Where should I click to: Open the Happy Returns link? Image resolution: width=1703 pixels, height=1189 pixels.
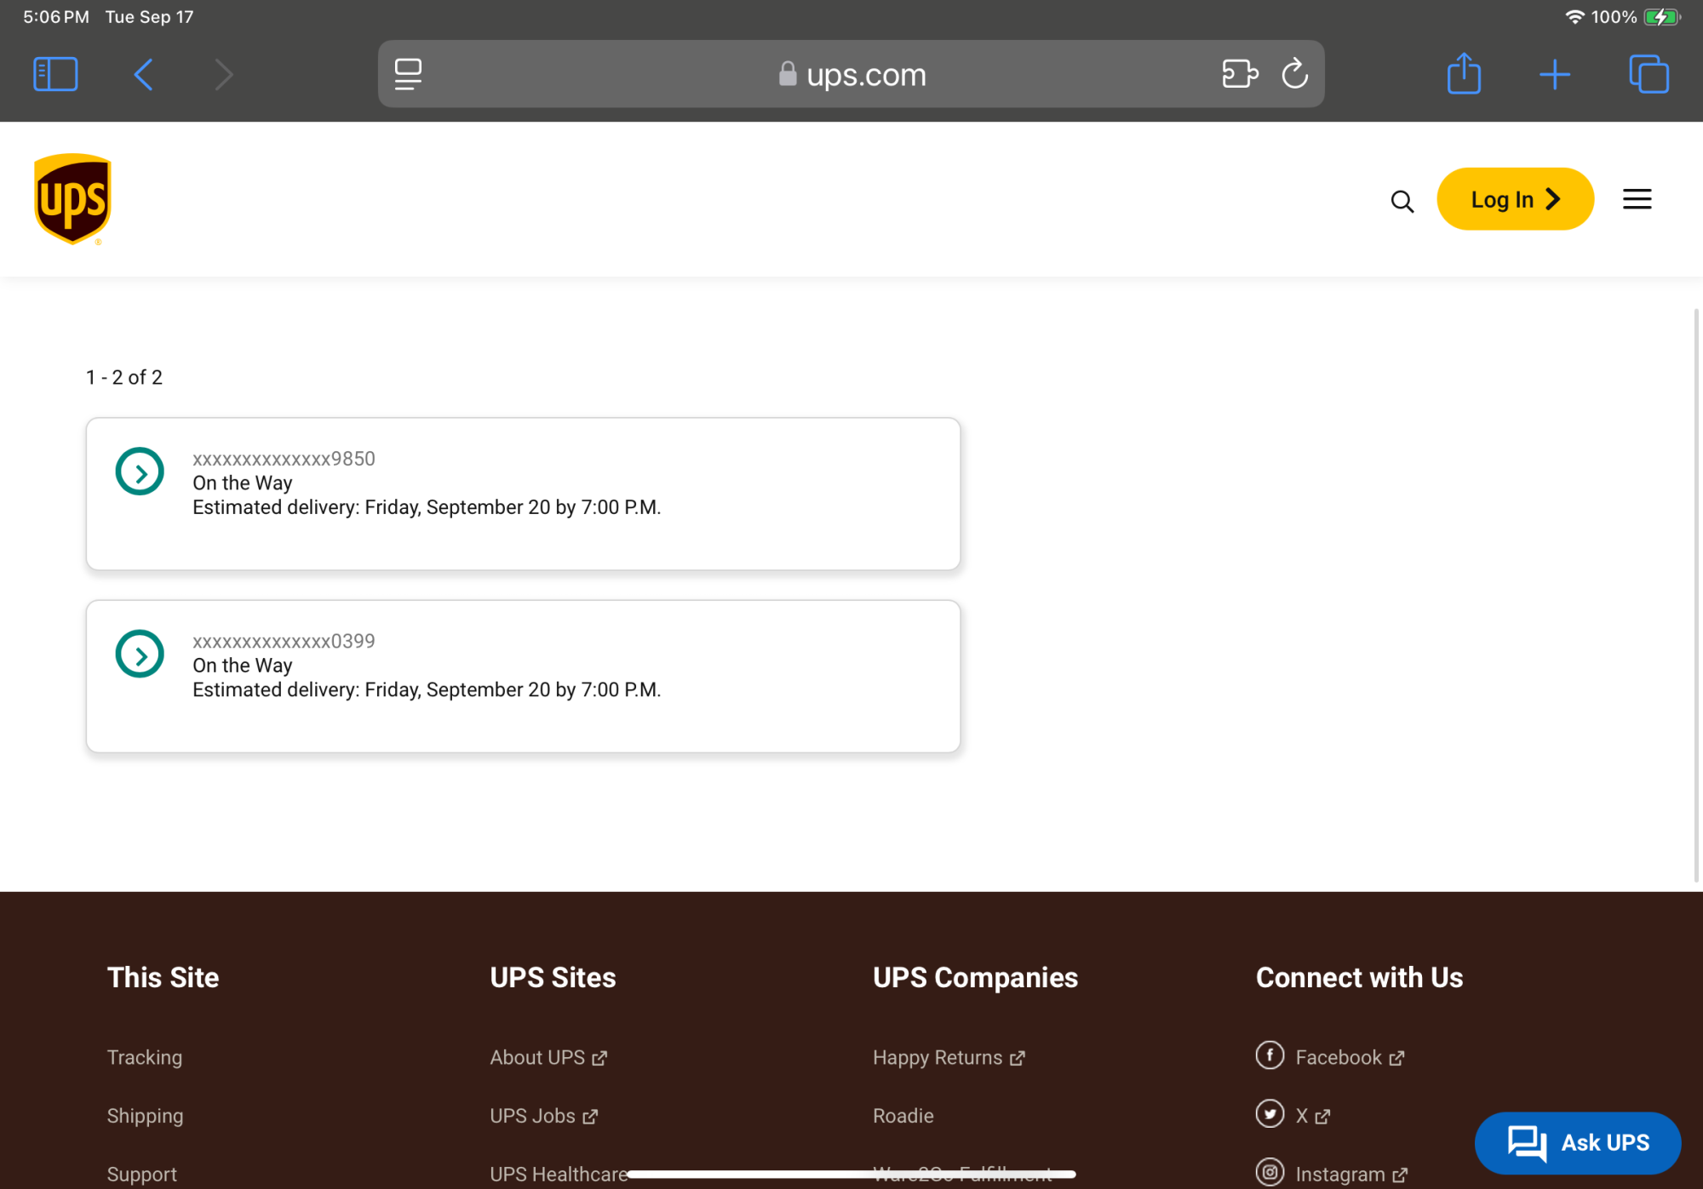(x=938, y=1057)
